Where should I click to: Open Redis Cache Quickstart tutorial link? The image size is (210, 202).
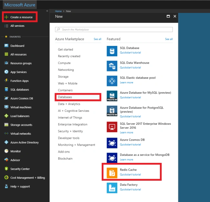(x=130, y=175)
